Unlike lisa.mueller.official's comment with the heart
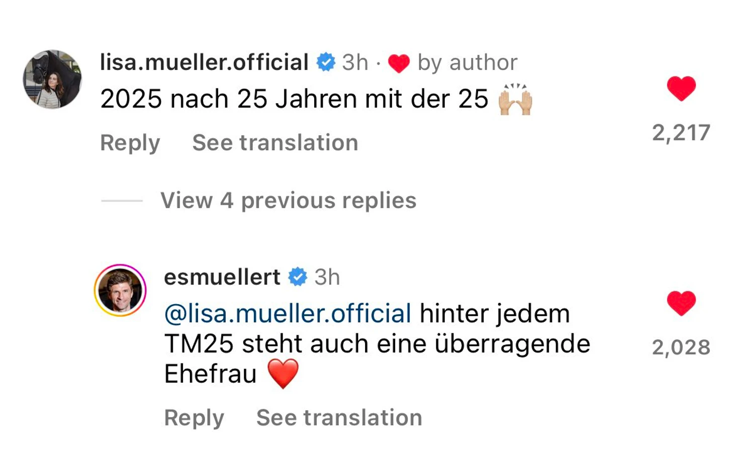Screen dimensions: 734x456 tap(681, 88)
